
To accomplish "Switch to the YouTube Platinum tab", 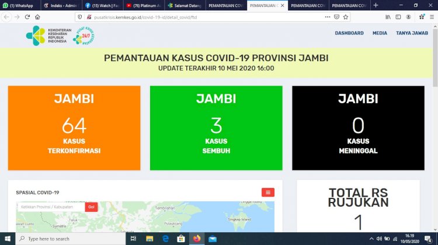I will (143, 5).
